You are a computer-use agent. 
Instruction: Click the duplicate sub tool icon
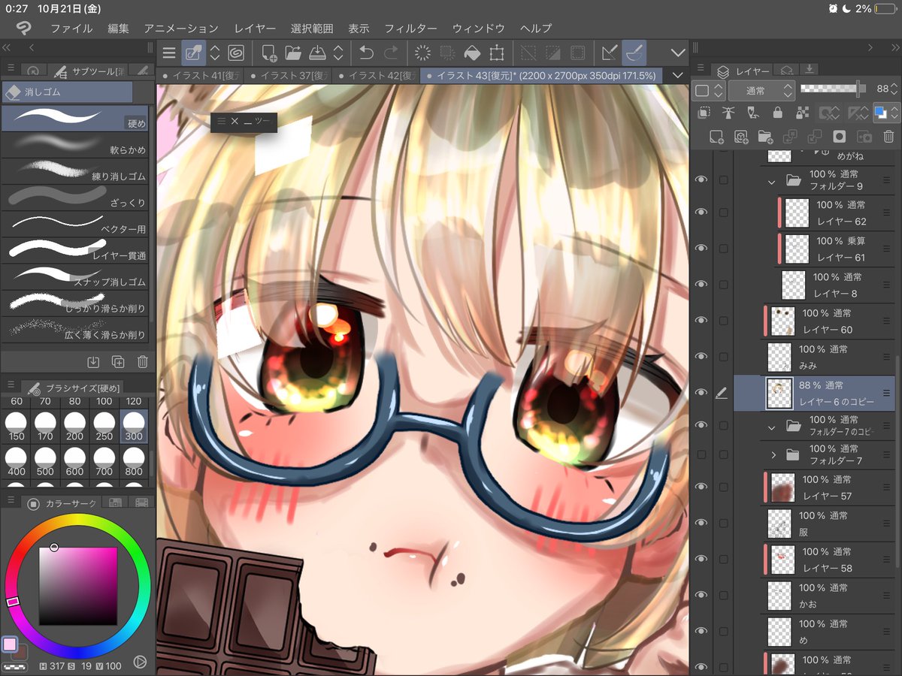pyautogui.click(x=118, y=362)
